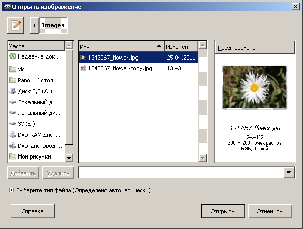The height and width of the screenshot is (229, 303).
Task: Expand the Выберите тип файла section
Action: click(11, 190)
